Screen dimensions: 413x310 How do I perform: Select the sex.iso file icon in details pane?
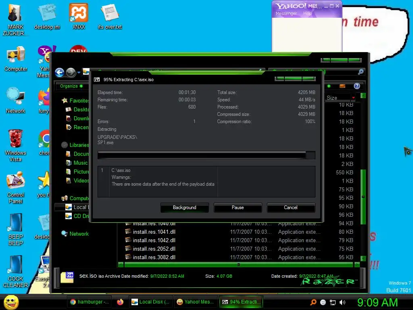[x=67, y=277]
